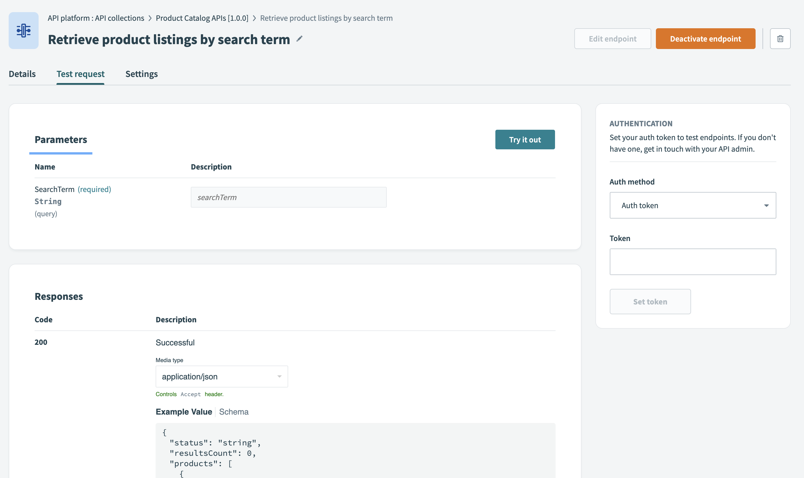This screenshot has height=478, width=804.
Task: Click Deactivate endpoint
Action: [705, 39]
